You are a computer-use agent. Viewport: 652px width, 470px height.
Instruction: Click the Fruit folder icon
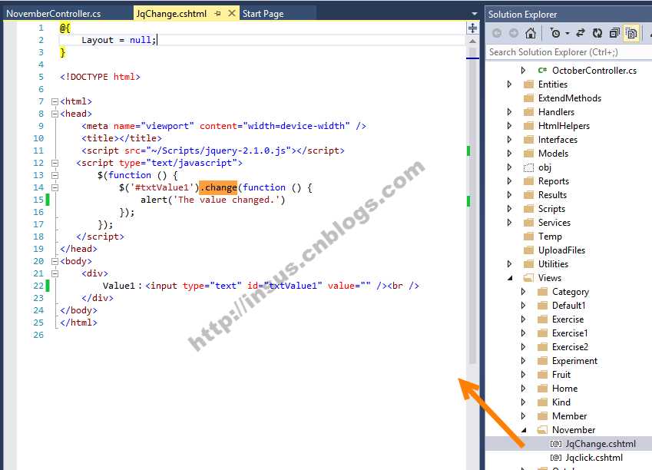(x=542, y=374)
